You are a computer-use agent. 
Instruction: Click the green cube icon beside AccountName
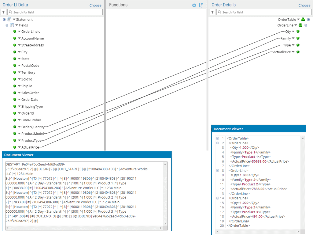[x=15, y=38]
